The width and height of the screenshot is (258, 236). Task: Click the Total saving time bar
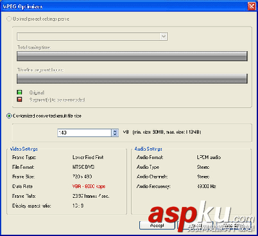click(132, 56)
